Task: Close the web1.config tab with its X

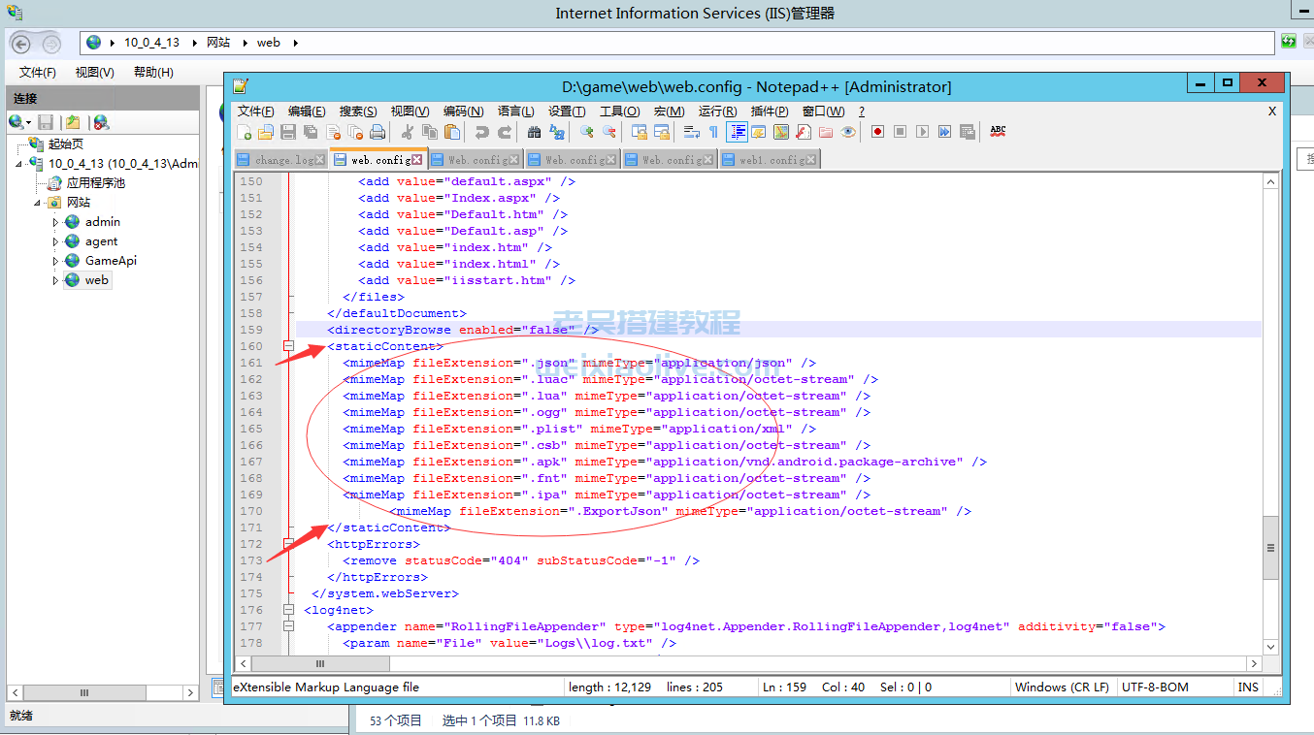Action: (811, 160)
